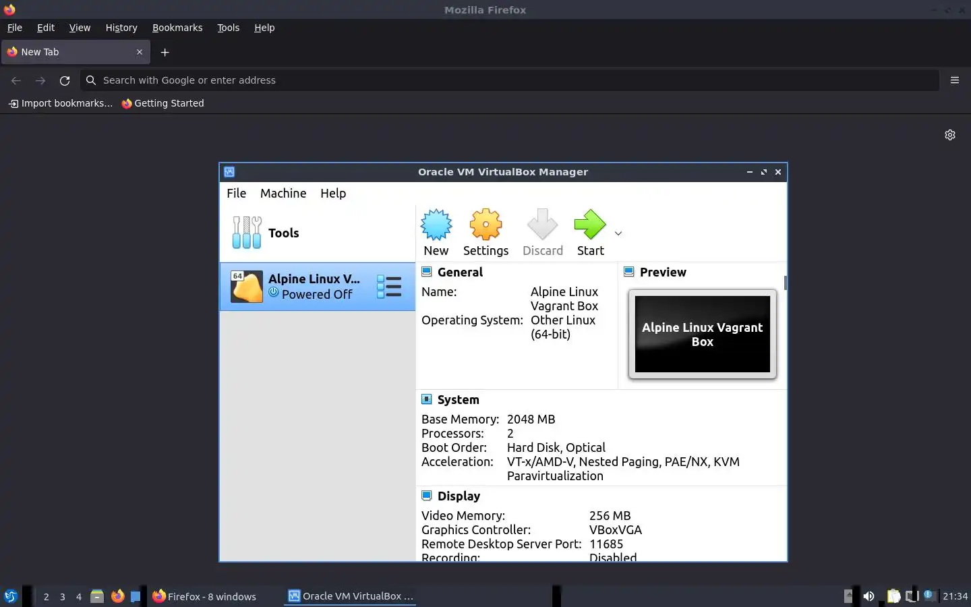Open Firefox Edit menu
Screen dimensions: 971x607
click(46, 28)
